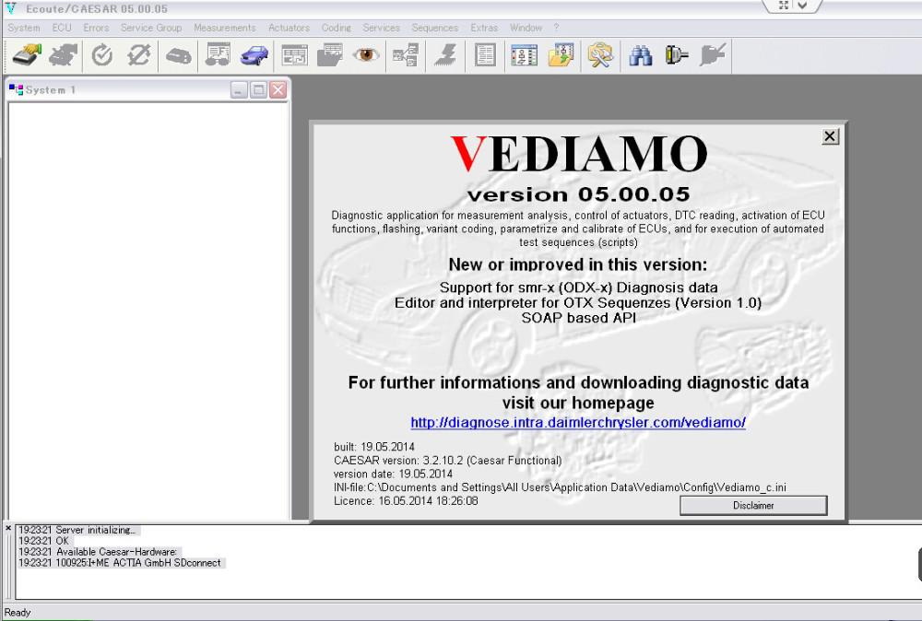
Task: Click the System 1 window icon
Action: click(16, 90)
